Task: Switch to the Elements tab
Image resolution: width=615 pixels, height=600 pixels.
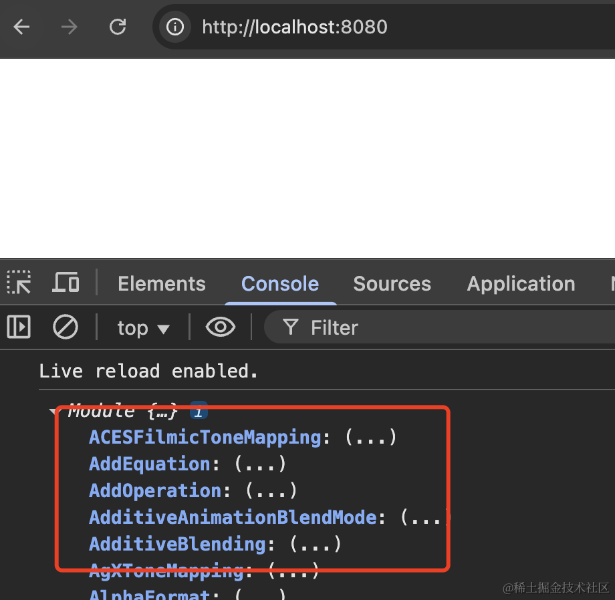Action: [x=162, y=284]
